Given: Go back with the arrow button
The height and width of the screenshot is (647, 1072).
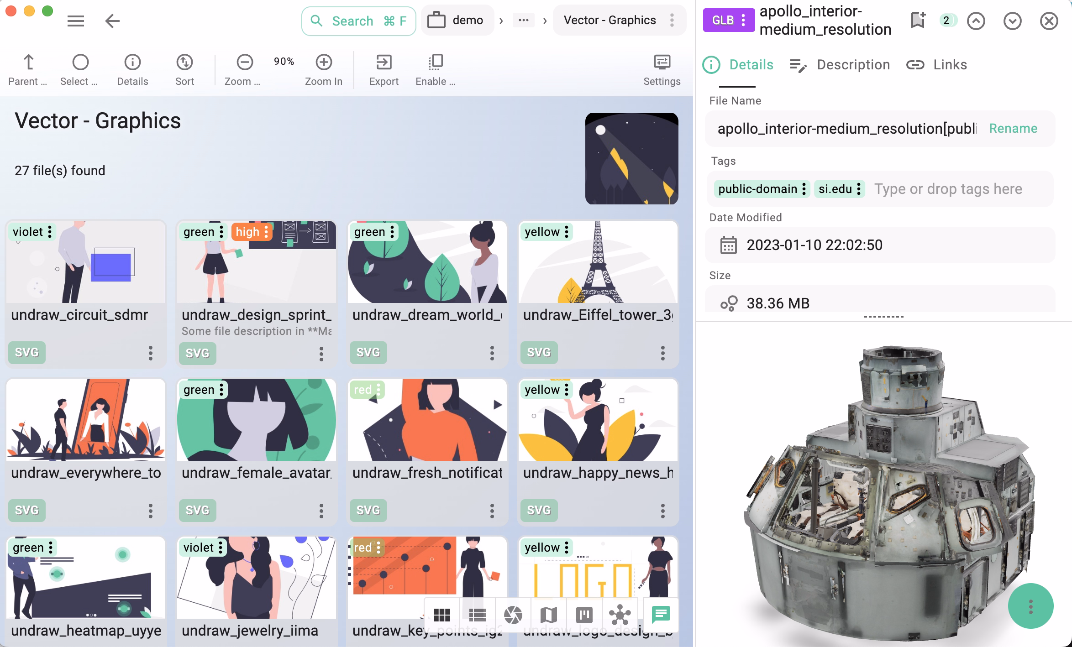Looking at the screenshot, I should click(x=112, y=21).
